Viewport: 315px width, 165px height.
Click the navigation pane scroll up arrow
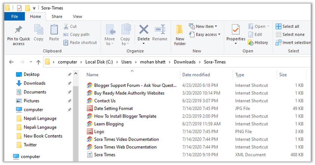click(x=76, y=74)
